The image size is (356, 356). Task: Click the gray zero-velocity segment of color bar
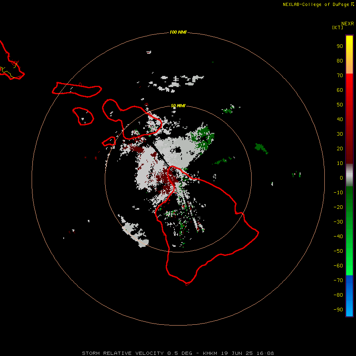click(349, 175)
